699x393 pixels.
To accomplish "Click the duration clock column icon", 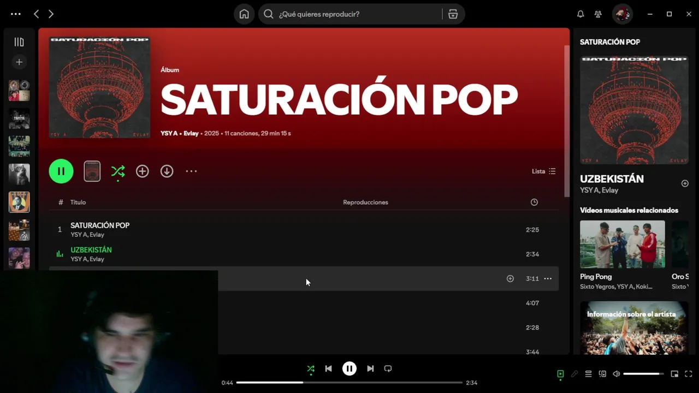I will tap(534, 203).
